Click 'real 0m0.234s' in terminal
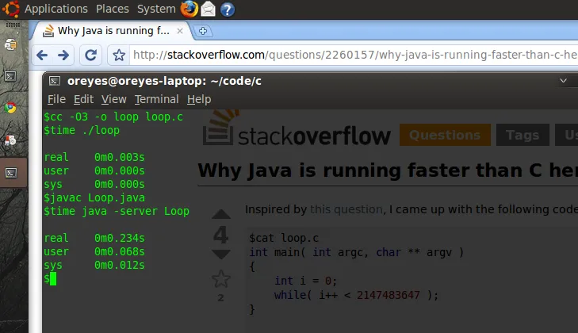The width and height of the screenshot is (578, 333). click(94, 238)
